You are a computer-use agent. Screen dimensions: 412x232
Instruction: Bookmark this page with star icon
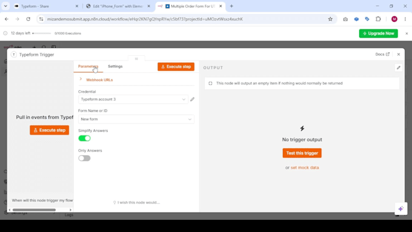coord(330,19)
